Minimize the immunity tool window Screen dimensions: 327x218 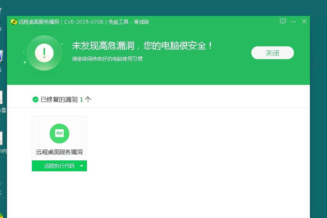[x=294, y=21]
